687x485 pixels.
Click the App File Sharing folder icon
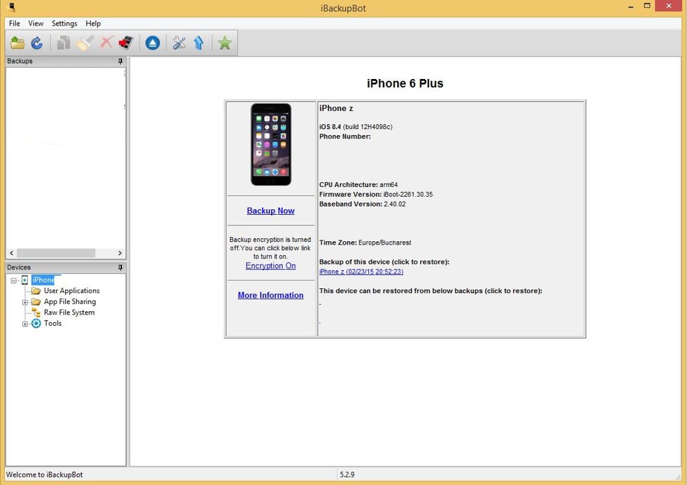[36, 301]
